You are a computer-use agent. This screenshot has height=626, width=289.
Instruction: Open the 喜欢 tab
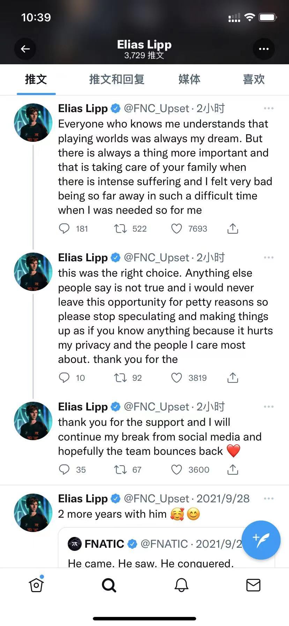[254, 79]
